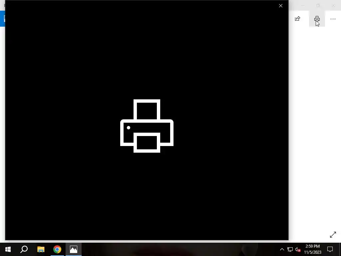Close the print dialog with the X
Screen dimensions: 341x256
coord(280,6)
